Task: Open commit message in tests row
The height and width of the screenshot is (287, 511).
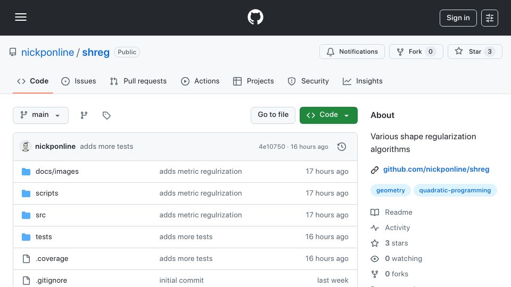Action: [186, 237]
